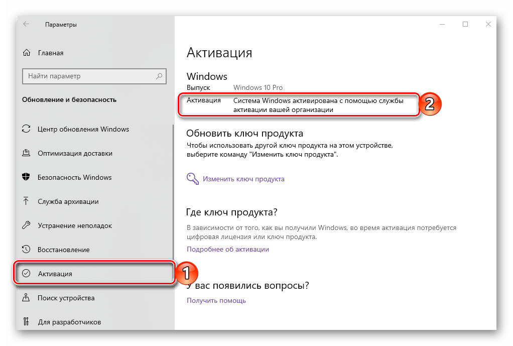Open Главная settings home
The width and height of the screenshot is (513, 346).
coord(51,53)
